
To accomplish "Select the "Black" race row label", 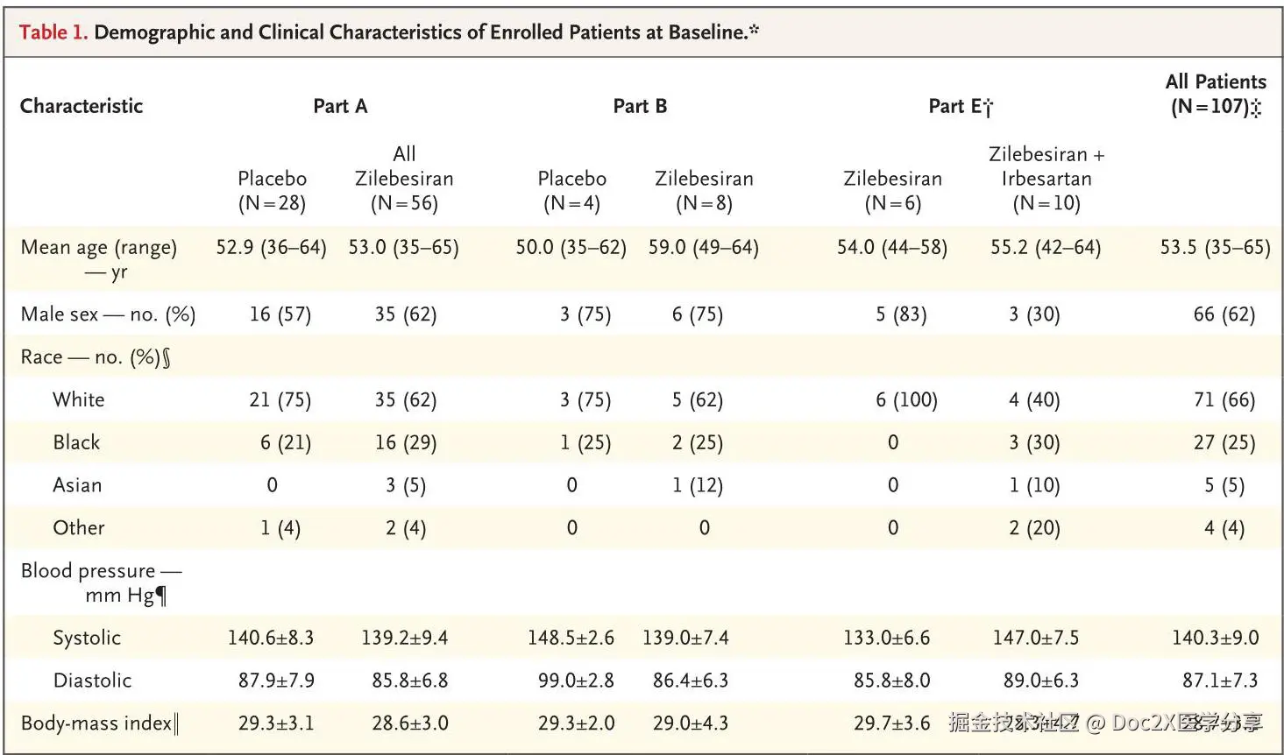I will [x=76, y=442].
